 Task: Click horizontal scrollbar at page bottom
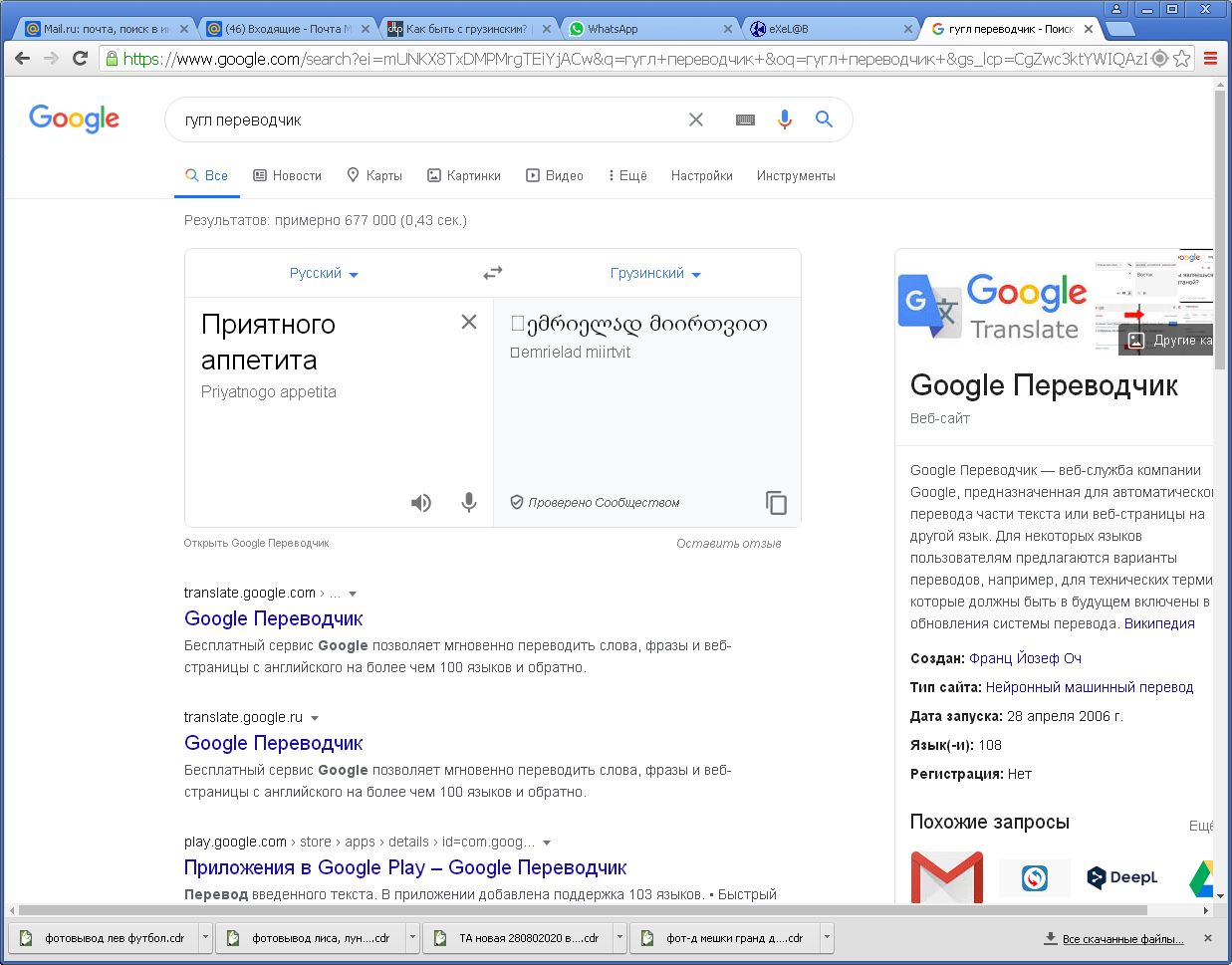584,910
